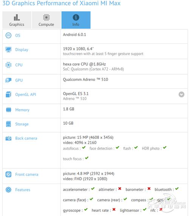Click the autofocus green checkmark

pos(84,148)
